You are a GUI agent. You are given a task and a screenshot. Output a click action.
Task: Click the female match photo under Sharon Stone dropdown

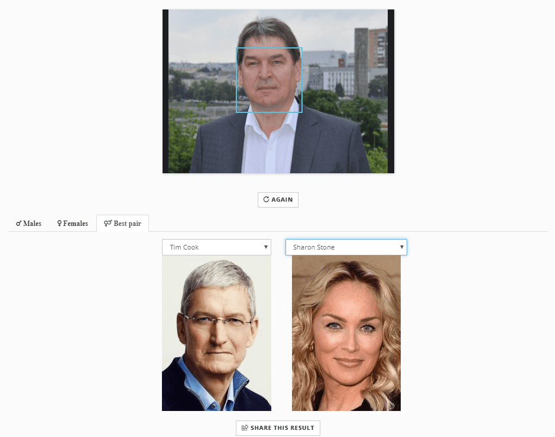coord(346,333)
